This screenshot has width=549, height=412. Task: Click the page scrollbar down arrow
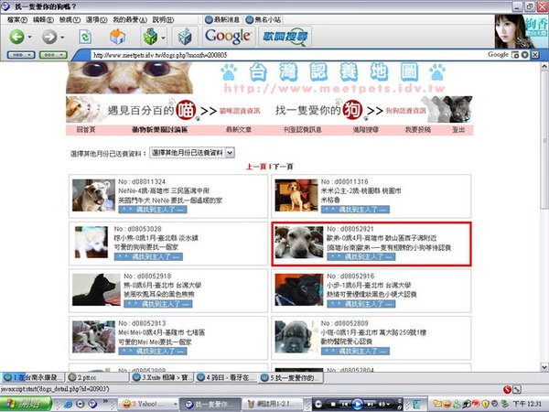pyautogui.click(x=544, y=367)
